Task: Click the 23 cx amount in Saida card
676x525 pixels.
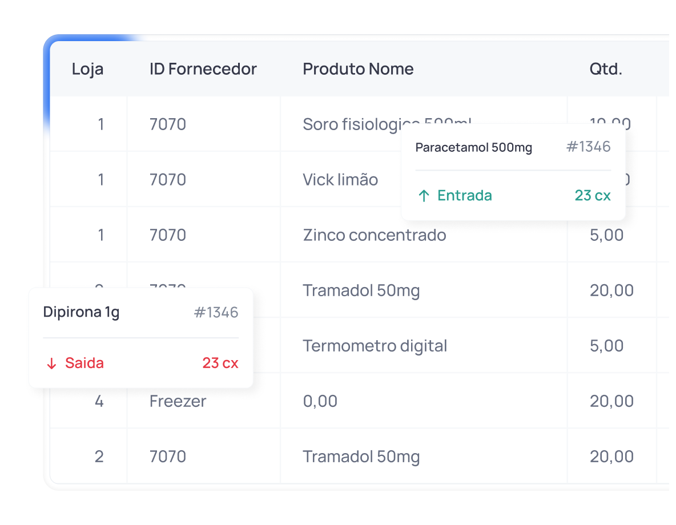Action: tap(220, 364)
